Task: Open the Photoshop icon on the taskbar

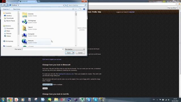Action: pyautogui.click(x=69, y=100)
